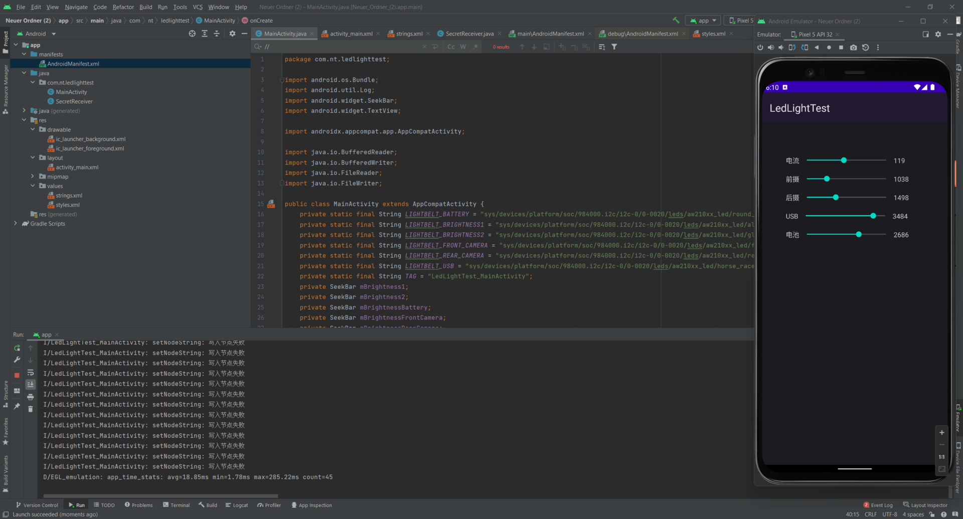Open the Logcat tool window

click(237, 505)
